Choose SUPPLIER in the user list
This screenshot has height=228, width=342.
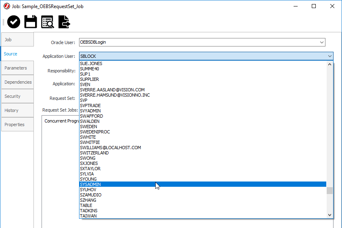point(203,79)
